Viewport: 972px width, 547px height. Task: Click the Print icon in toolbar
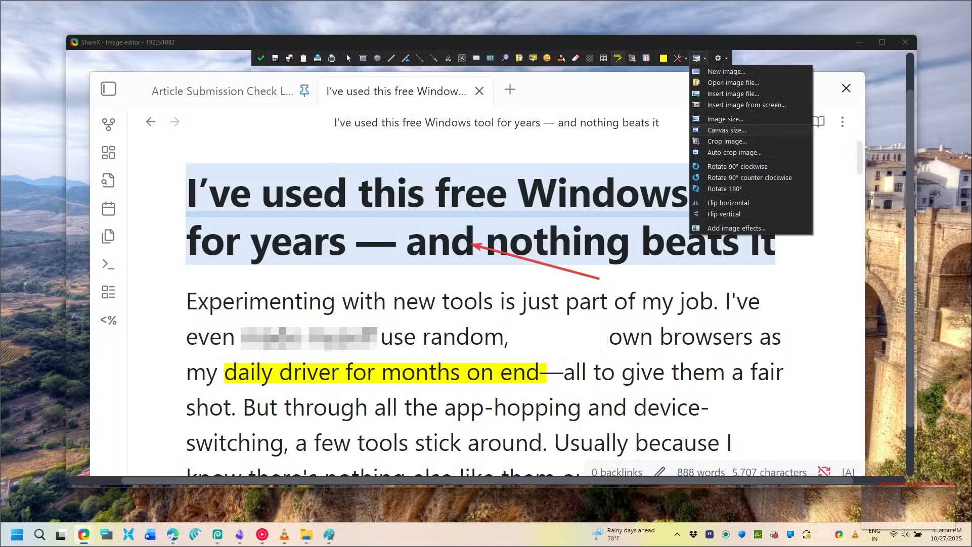[332, 58]
